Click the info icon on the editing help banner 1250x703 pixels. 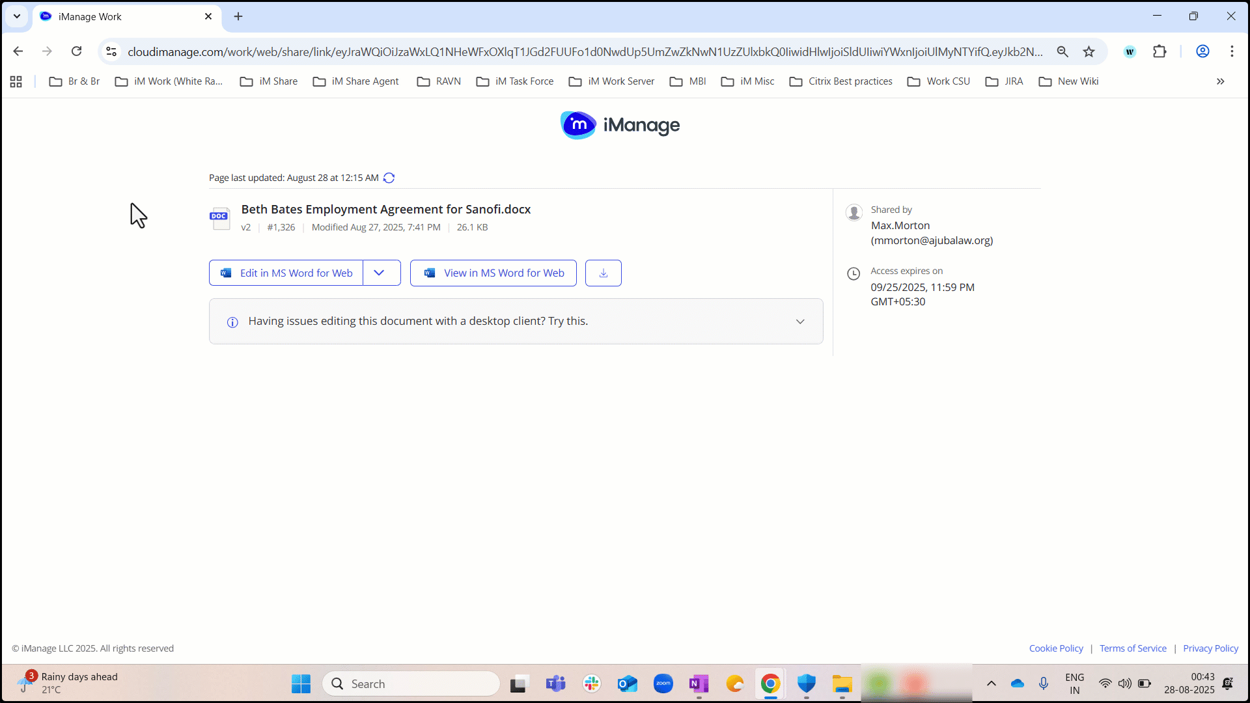tap(232, 322)
